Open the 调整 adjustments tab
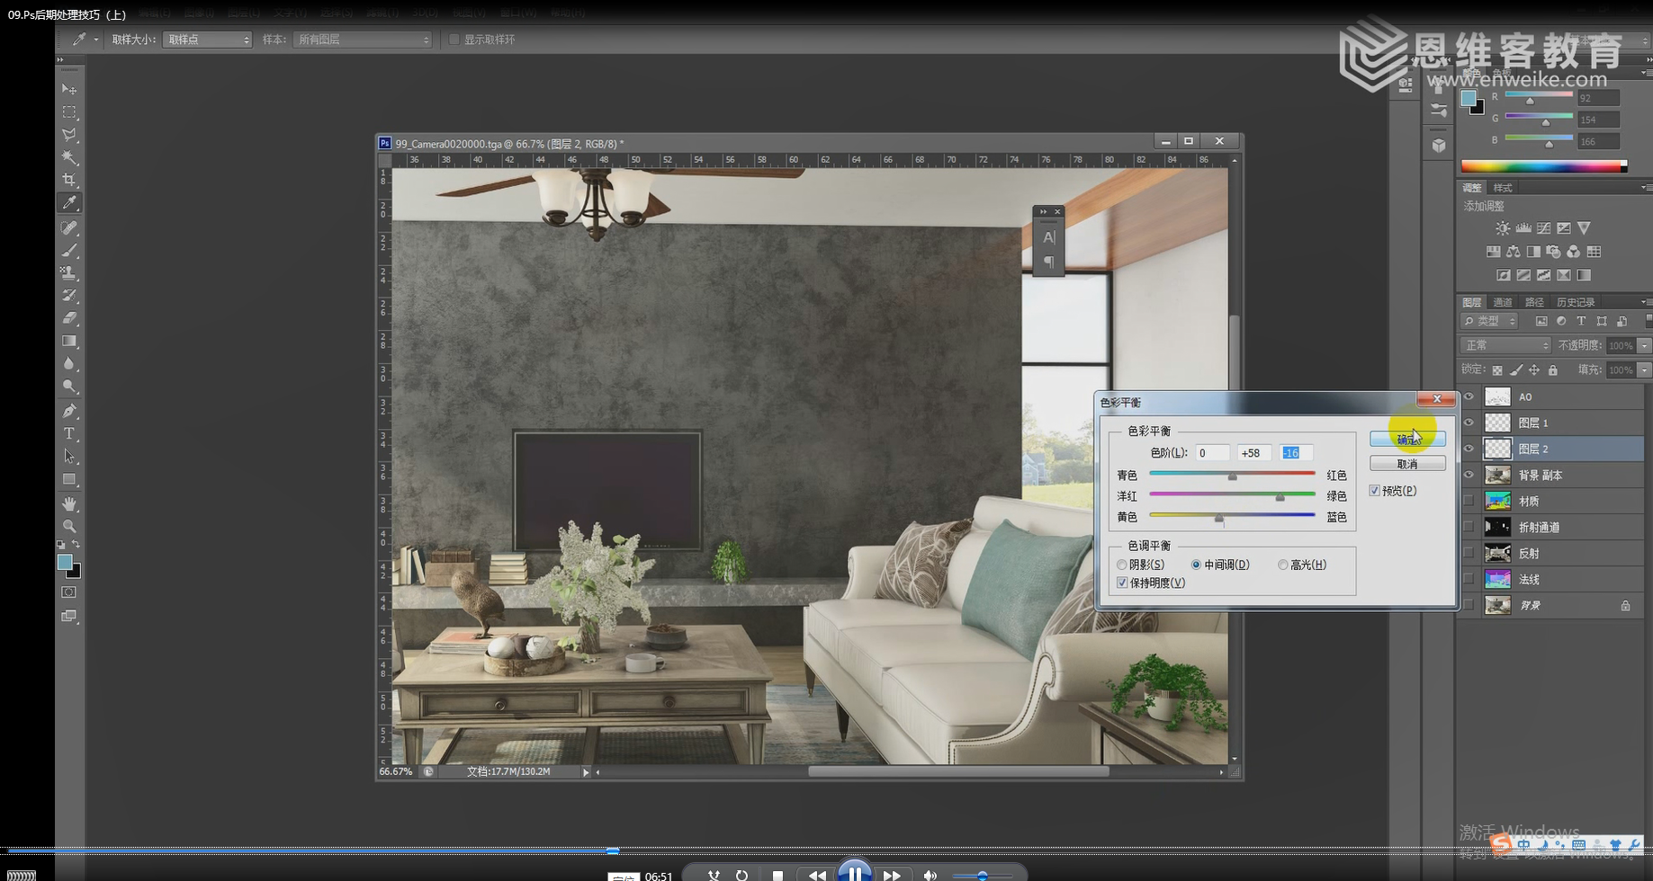 (1472, 188)
